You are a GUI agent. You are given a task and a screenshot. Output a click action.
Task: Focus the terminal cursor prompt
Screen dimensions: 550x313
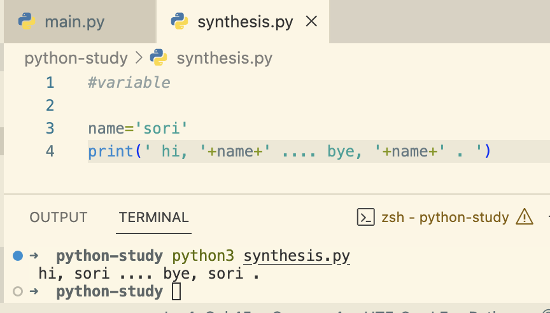click(176, 291)
